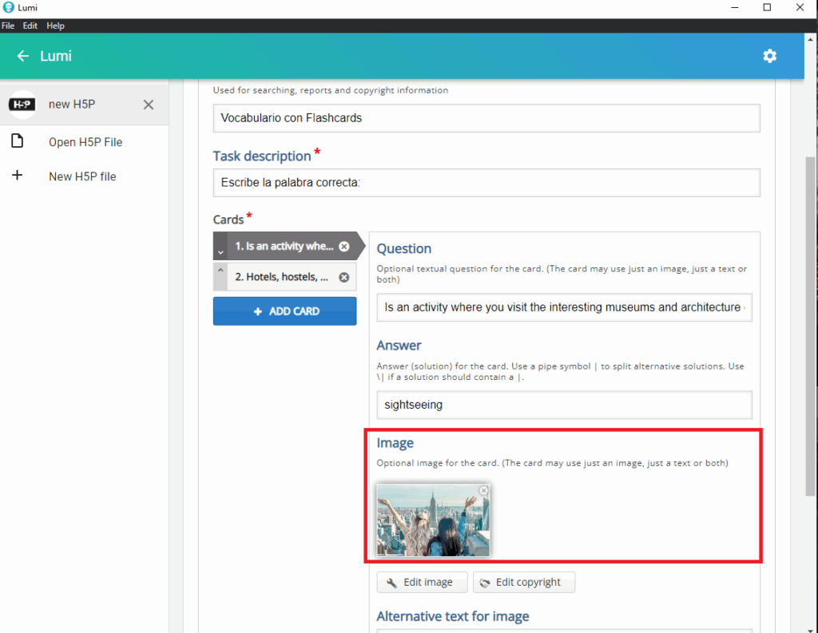The width and height of the screenshot is (818, 633).
Task: Click the Edit copyright button
Action: 523,582
